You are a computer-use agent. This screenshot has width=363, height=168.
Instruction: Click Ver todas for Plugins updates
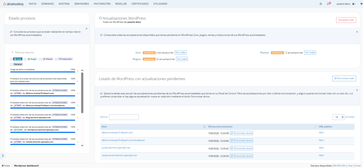[x=182, y=59]
